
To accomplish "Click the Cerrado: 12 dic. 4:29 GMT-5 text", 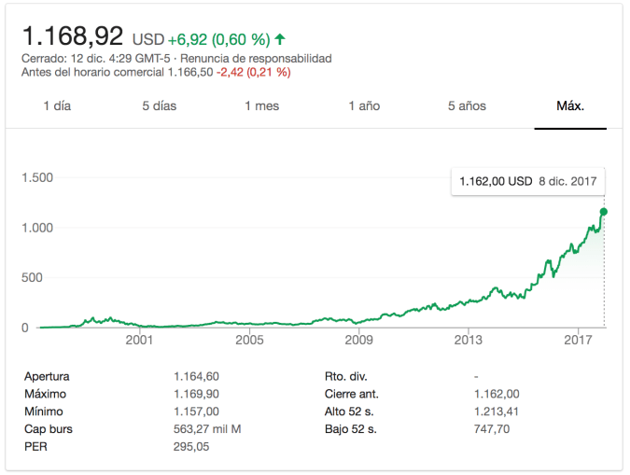I will point(95,59).
